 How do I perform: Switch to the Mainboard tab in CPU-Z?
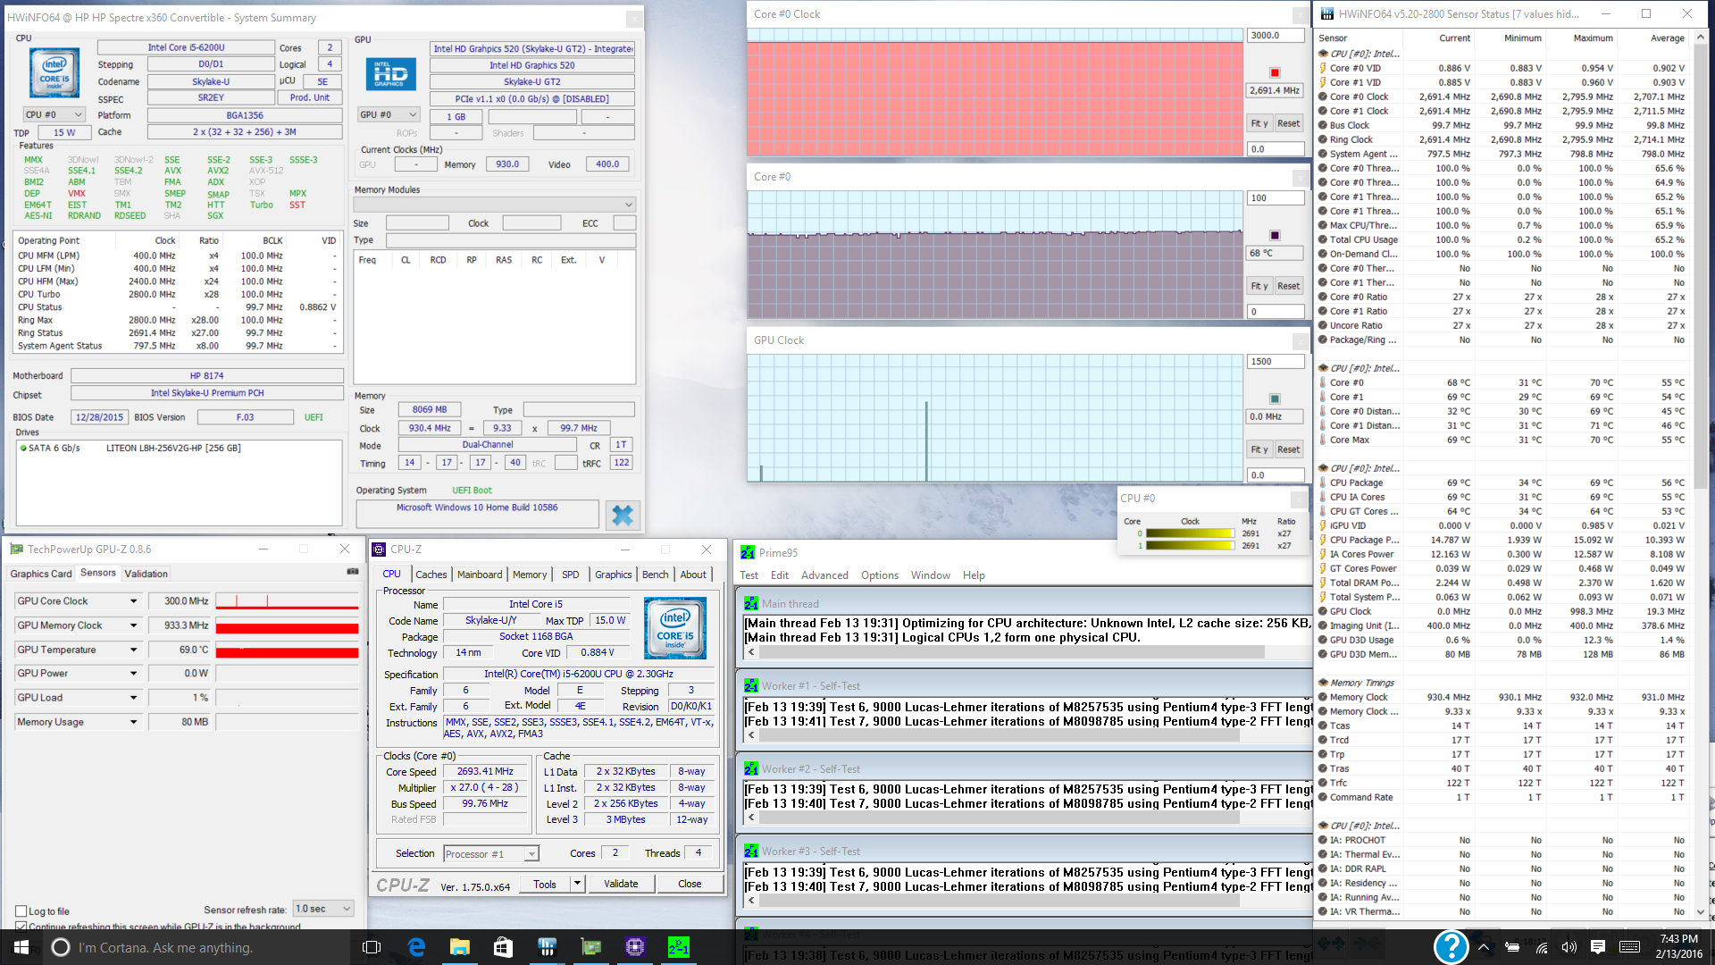coord(480,575)
